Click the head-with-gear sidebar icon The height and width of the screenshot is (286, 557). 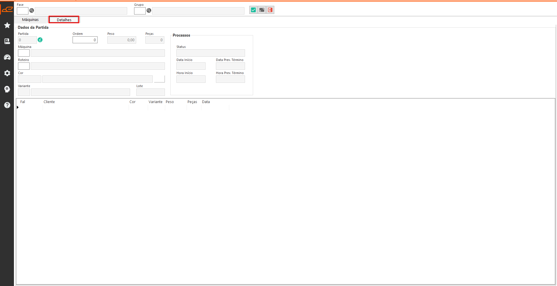point(7,89)
